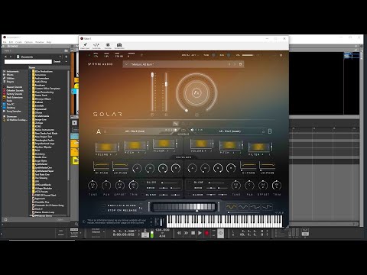Click the Browser up-folder arrow icon
Image resolution: width=367 pixels, height=275 pixels.
tap(67, 57)
